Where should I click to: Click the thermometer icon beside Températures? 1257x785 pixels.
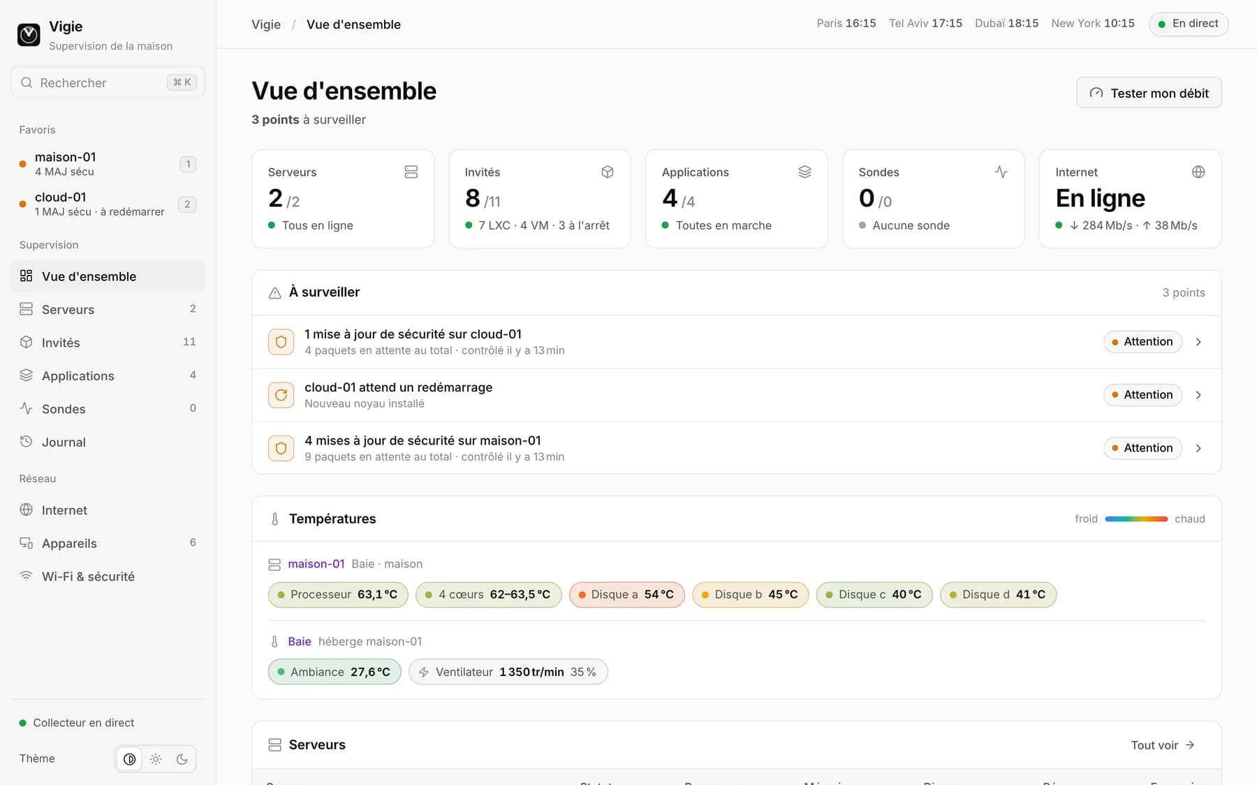[x=274, y=519]
